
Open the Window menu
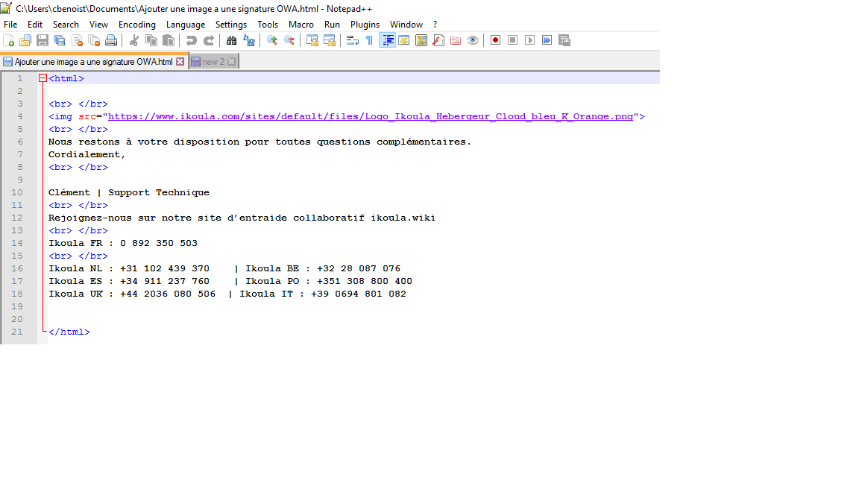406,25
